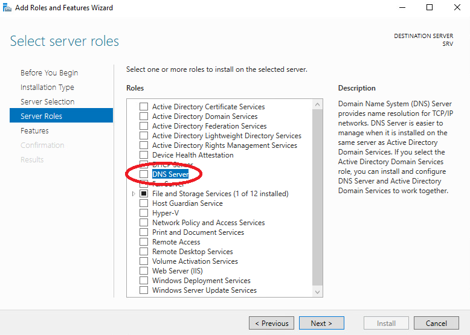The width and height of the screenshot is (470, 335).
Task: Check Windows Deployment Services checkbox
Action: [x=144, y=281]
